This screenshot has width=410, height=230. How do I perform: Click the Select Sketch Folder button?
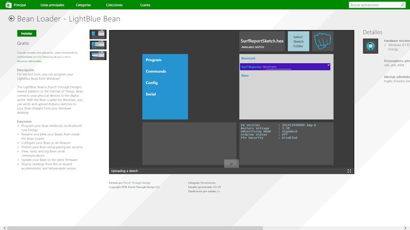(298, 41)
